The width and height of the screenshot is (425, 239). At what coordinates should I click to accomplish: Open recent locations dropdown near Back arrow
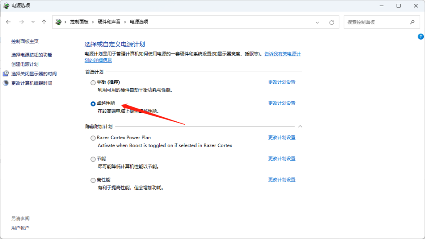[x=33, y=22]
